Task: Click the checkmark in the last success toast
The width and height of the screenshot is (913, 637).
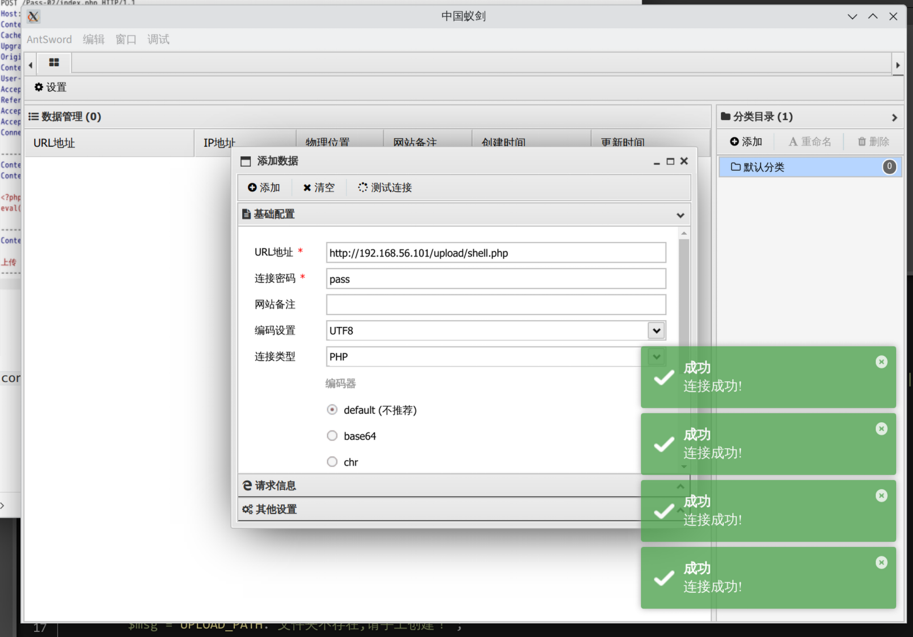Action: pyautogui.click(x=663, y=578)
